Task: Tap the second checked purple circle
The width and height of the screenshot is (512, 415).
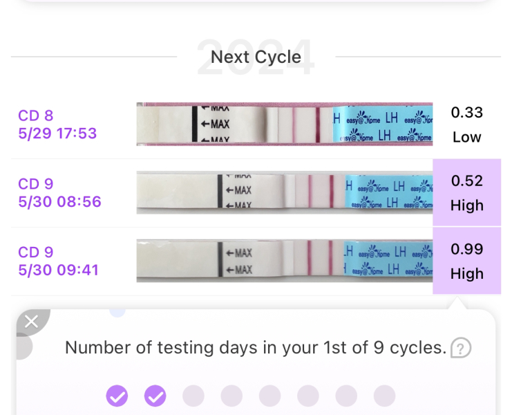Action: (155, 396)
